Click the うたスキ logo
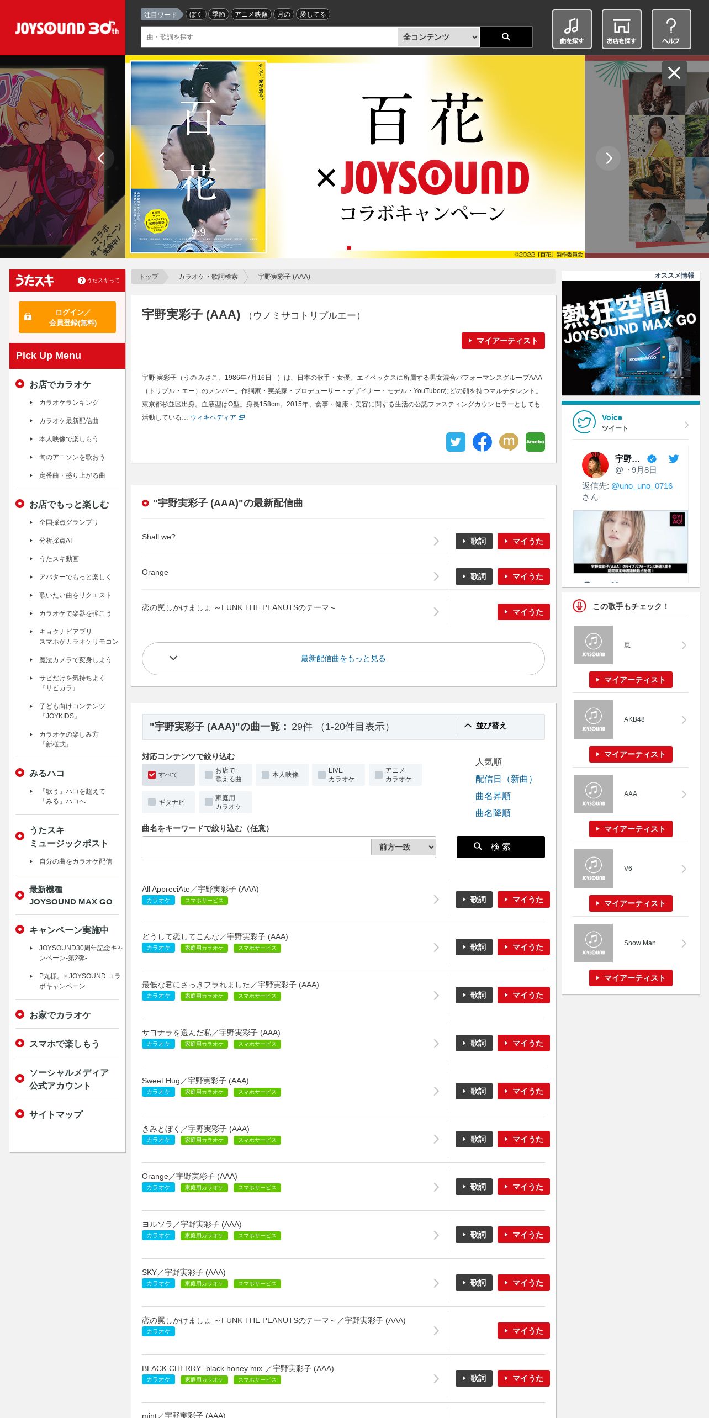The width and height of the screenshot is (709, 1418). click(x=34, y=281)
